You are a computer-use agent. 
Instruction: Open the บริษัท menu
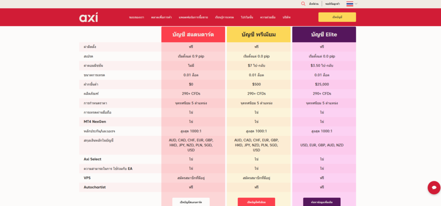pos(286,18)
